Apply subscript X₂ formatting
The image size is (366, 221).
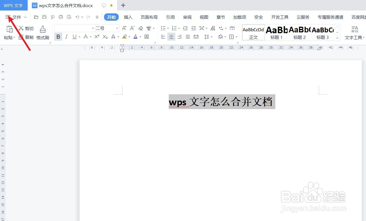coord(105,37)
